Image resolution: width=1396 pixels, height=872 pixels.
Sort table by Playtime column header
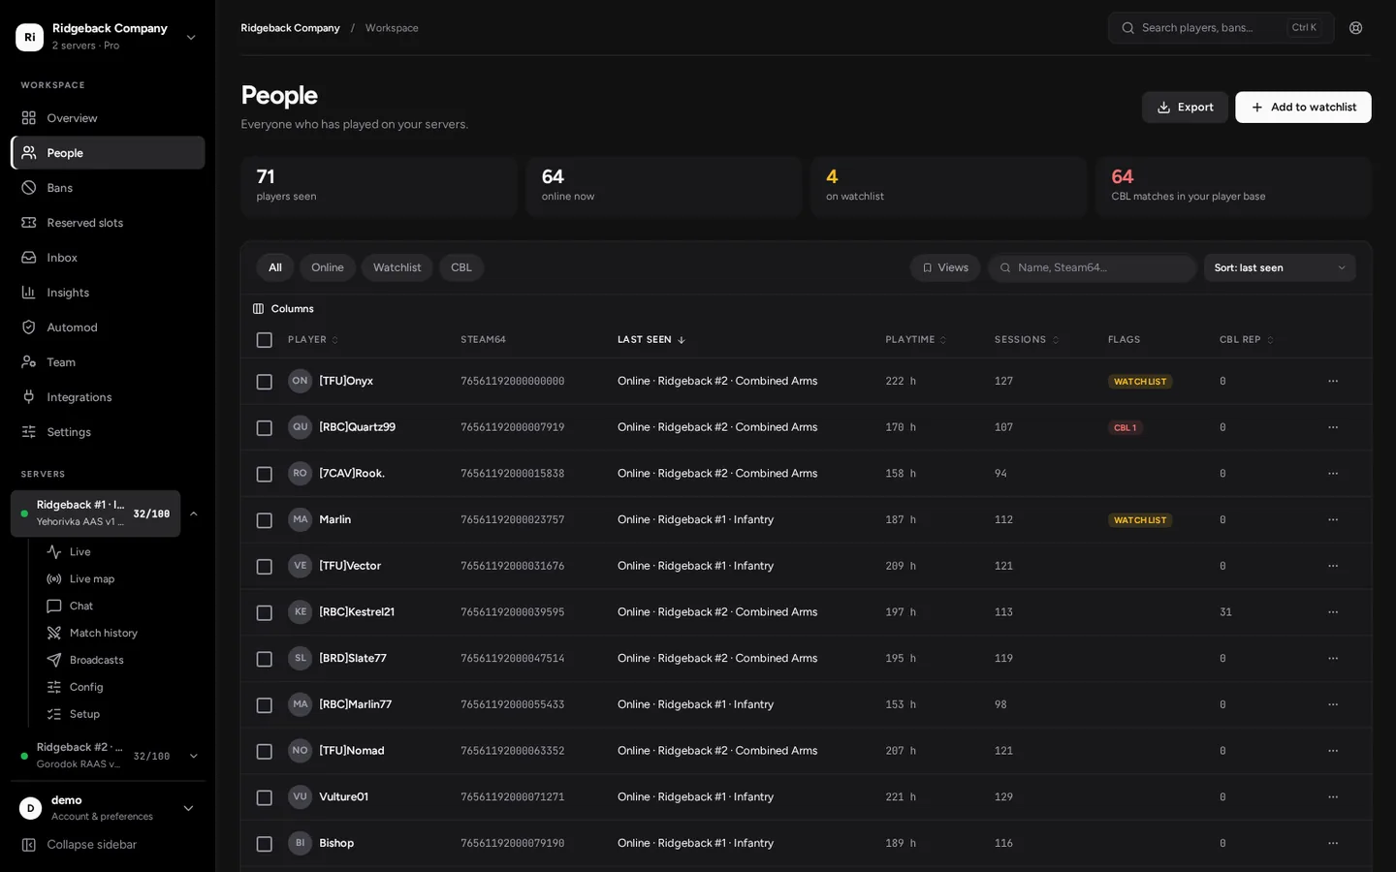(x=915, y=340)
